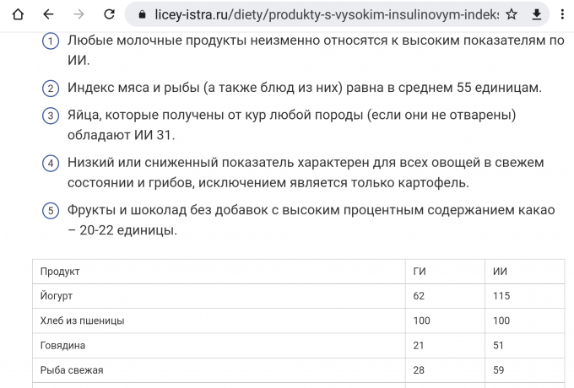
Task: Download the page with the arrow icon
Action: [537, 15]
